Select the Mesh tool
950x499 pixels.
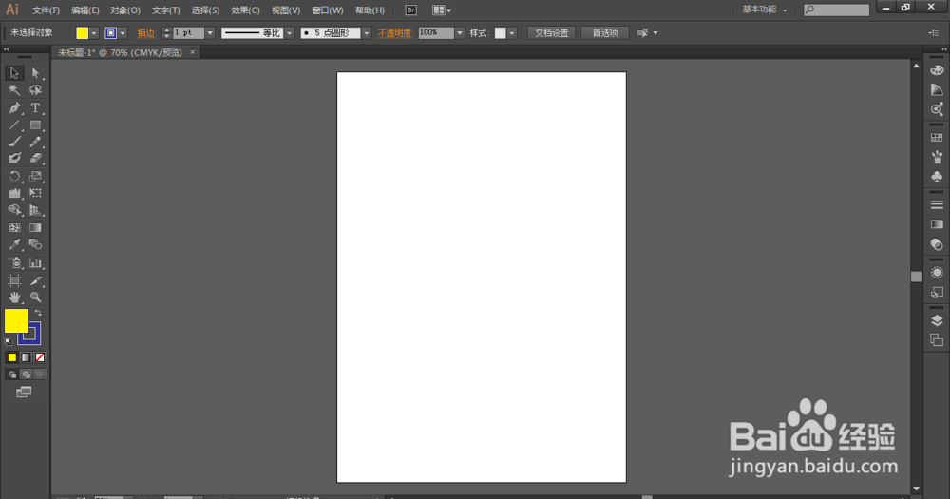[x=14, y=228]
